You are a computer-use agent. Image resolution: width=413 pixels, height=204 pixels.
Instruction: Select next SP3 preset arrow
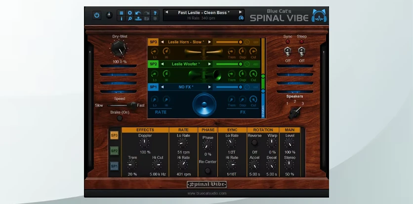pos(209,42)
